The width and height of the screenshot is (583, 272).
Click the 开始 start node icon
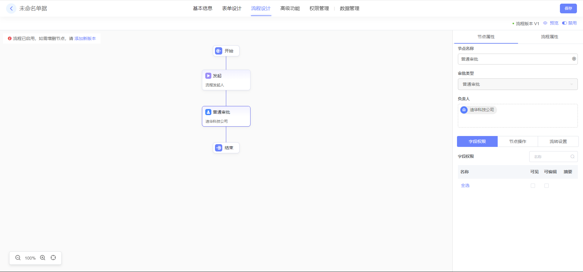coord(219,51)
